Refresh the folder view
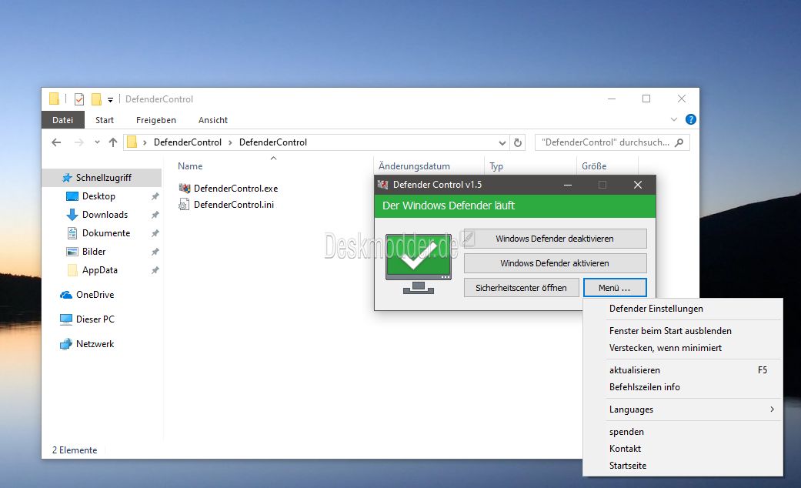 pyautogui.click(x=518, y=142)
